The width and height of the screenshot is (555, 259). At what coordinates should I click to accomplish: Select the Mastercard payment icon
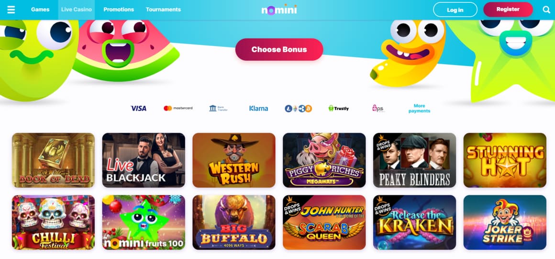(x=178, y=108)
